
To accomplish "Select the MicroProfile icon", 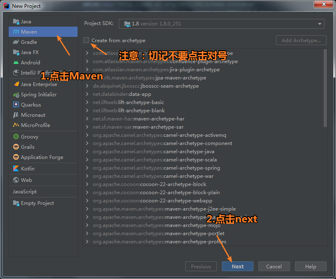I will coord(16,125).
